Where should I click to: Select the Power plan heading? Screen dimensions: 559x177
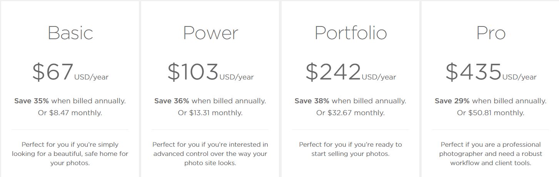click(x=210, y=33)
